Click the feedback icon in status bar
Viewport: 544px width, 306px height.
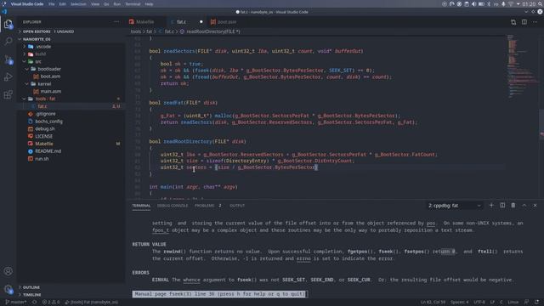(x=527, y=303)
